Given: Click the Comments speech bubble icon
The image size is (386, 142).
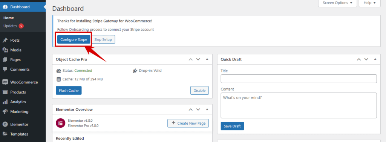Looking at the screenshot, I should click(x=5, y=69).
